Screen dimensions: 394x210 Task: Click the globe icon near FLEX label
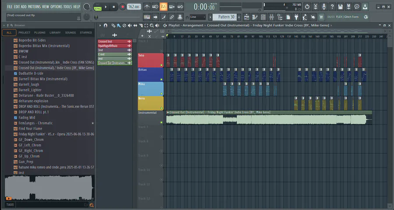tap(366, 17)
